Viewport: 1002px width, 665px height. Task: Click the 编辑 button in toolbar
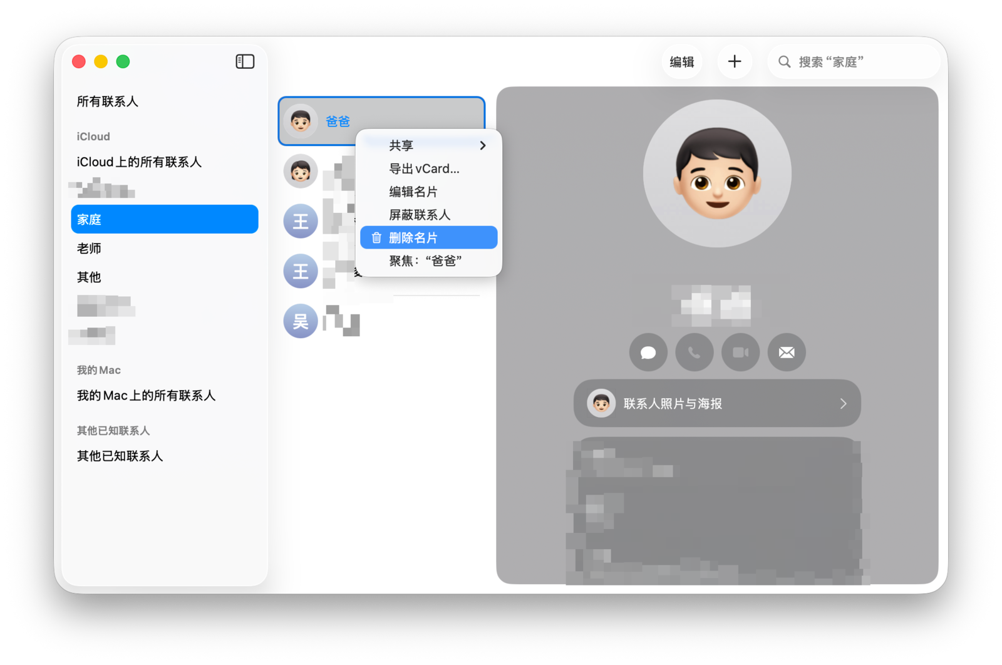click(x=682, y=62)
